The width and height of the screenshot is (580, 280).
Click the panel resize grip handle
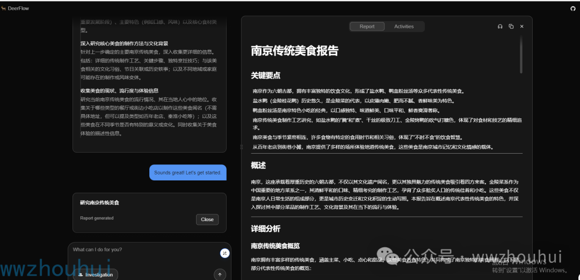point(242,147)
